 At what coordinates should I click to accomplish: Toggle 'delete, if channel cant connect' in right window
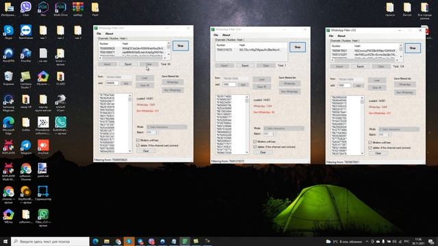pyautogui.click(x=370, y=148)
